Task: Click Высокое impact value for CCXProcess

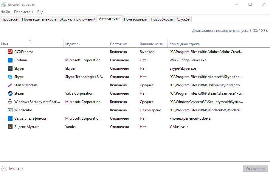Action: [x=147, y=52]
